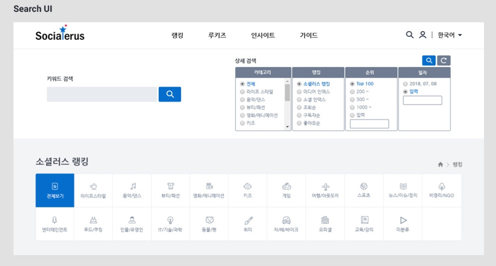Screen dimensions: 496x266
Task: Click the Socialerus logo
Action: [x=60, y=33]
